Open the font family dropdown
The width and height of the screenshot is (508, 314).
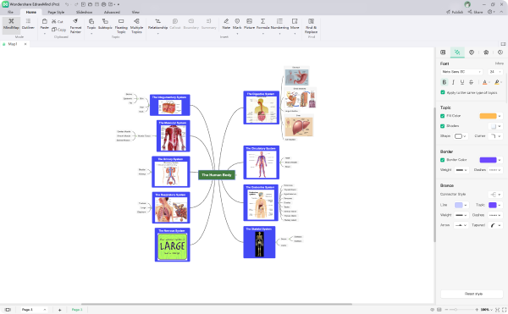(461, 72)
